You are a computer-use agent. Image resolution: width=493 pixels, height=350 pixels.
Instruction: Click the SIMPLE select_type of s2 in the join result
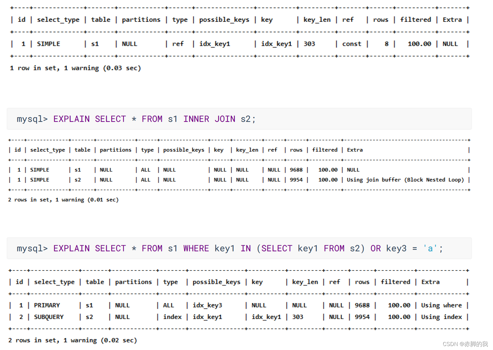click(40, 180)
